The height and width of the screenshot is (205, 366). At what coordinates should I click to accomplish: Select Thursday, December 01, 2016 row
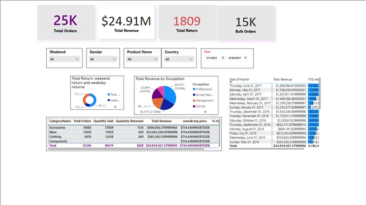[x=274, y=112]
